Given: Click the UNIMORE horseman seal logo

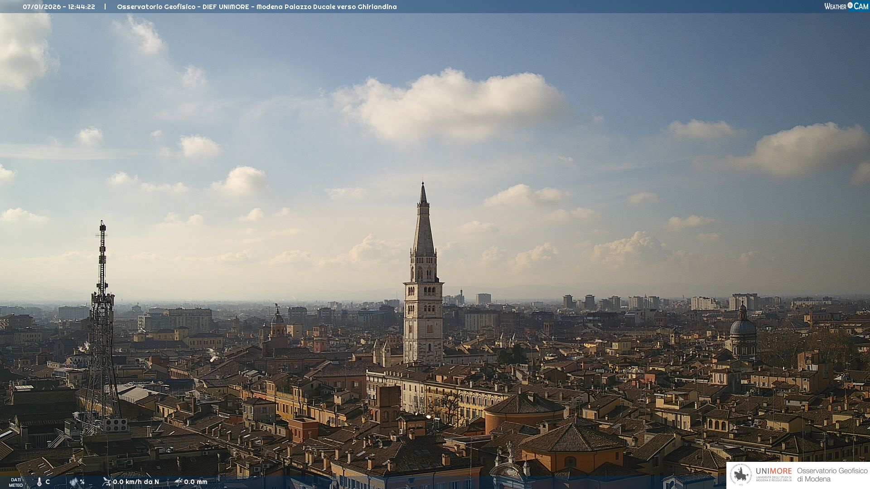Looking at the screenshot, I should [741, 475].
